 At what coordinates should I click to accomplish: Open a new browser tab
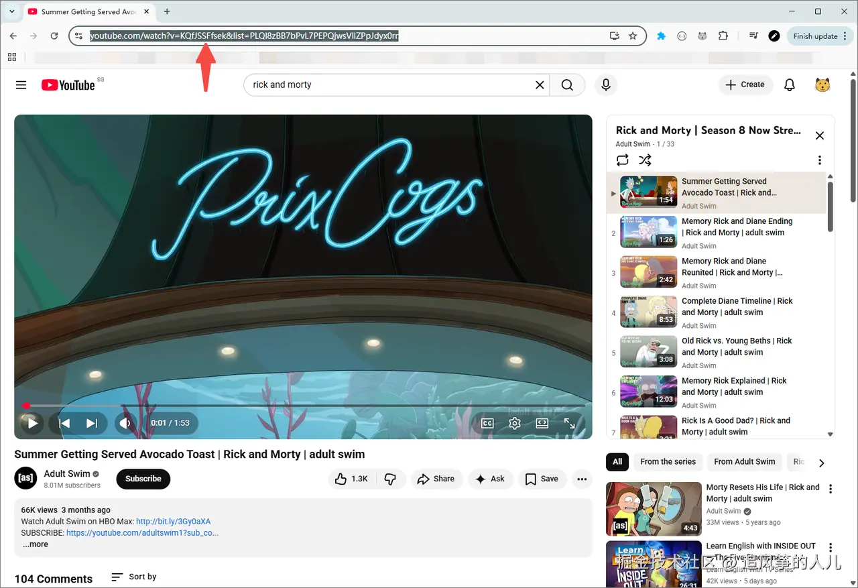pos(167,11)
